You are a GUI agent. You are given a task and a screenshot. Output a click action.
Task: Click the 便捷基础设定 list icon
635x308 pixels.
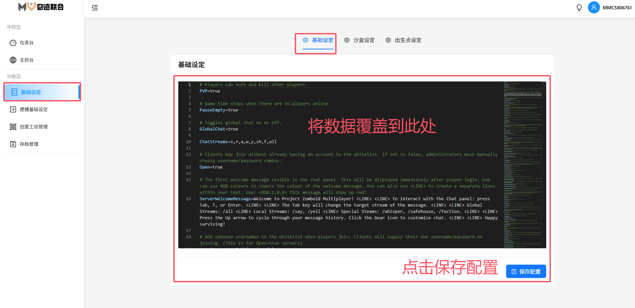coord(13,109)
